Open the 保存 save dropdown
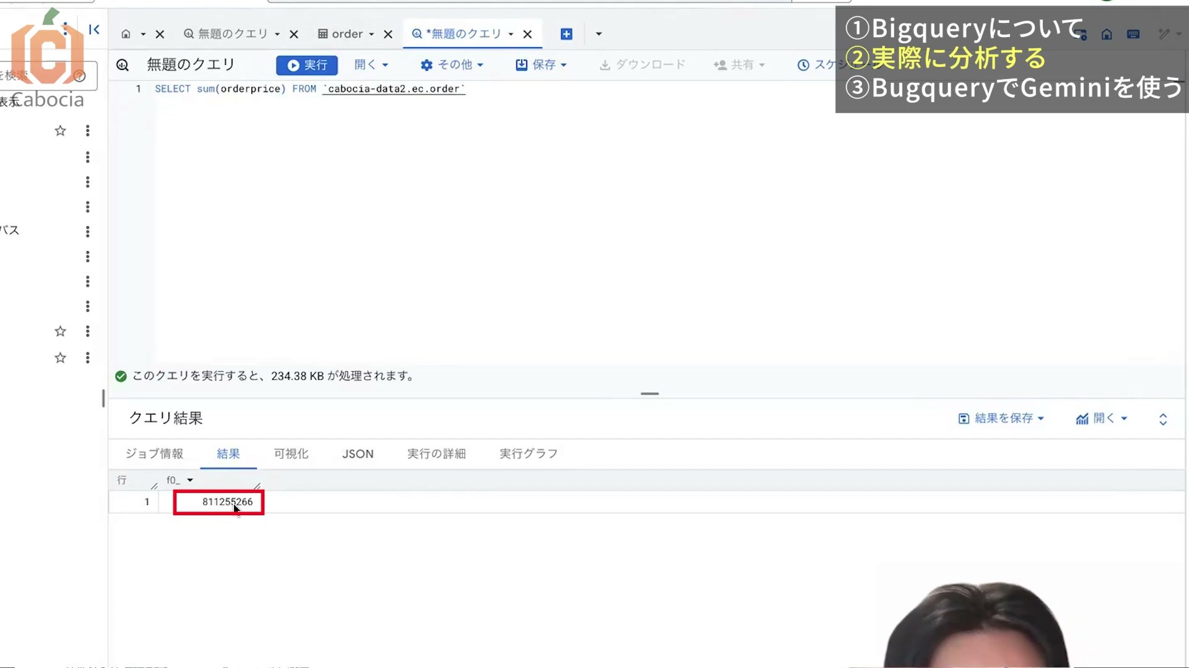The width and height of the screenshot is (1189, 668). click(x=541, y=64)
